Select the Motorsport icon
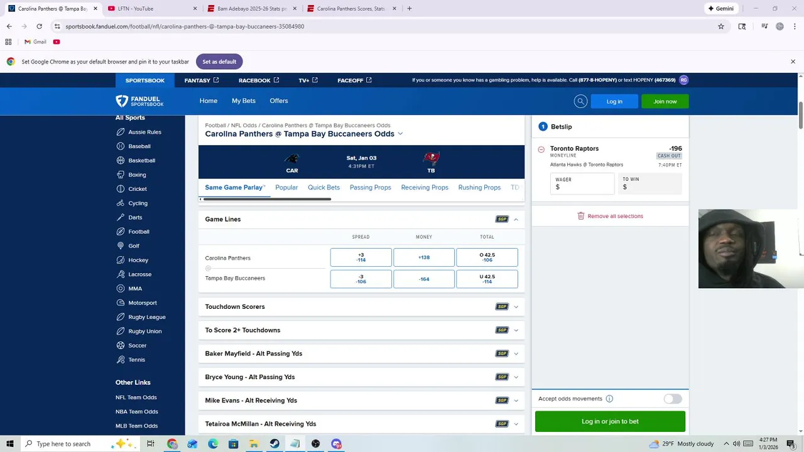The image size is (804, 452). tap(121, 303)
